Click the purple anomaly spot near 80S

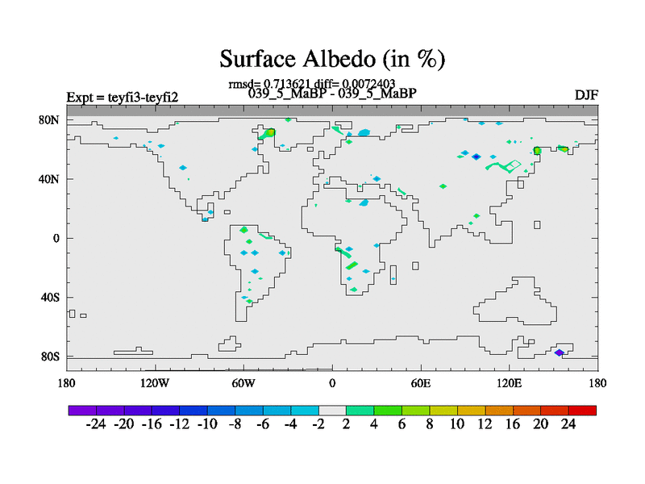coord(560,353)
